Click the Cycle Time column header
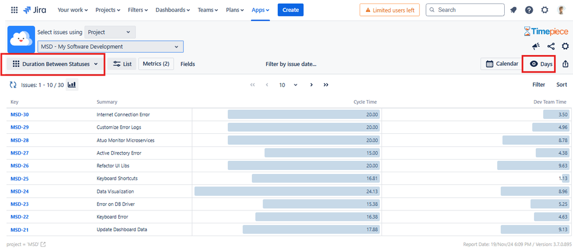573x250 pixels. click(x=365, y=102)
